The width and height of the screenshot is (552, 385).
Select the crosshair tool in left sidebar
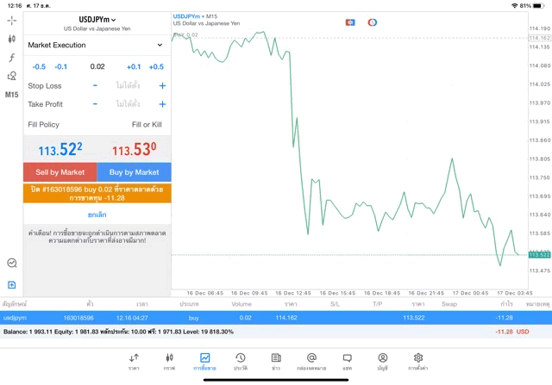click(x=11, y=20)
